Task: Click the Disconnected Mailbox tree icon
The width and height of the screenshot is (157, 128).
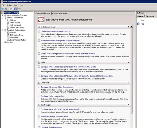Action: click(8, 40)
